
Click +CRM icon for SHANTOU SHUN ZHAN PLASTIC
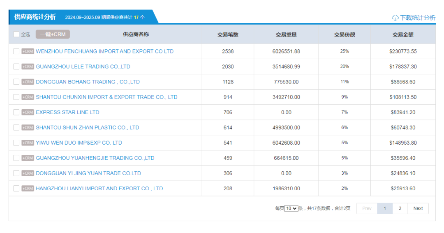click(x=28, y=127)
